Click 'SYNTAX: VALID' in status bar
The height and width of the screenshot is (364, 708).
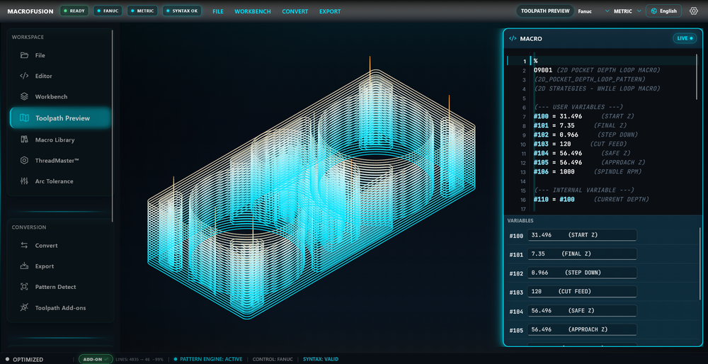[321, 360]
